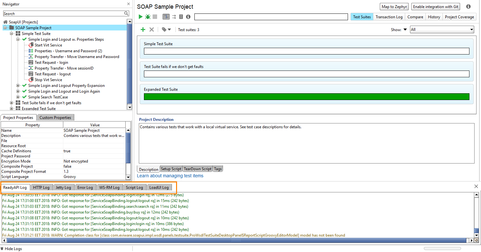Toggle parallel test suite run mode
481x252 pixels.
[x=174, y=17]
